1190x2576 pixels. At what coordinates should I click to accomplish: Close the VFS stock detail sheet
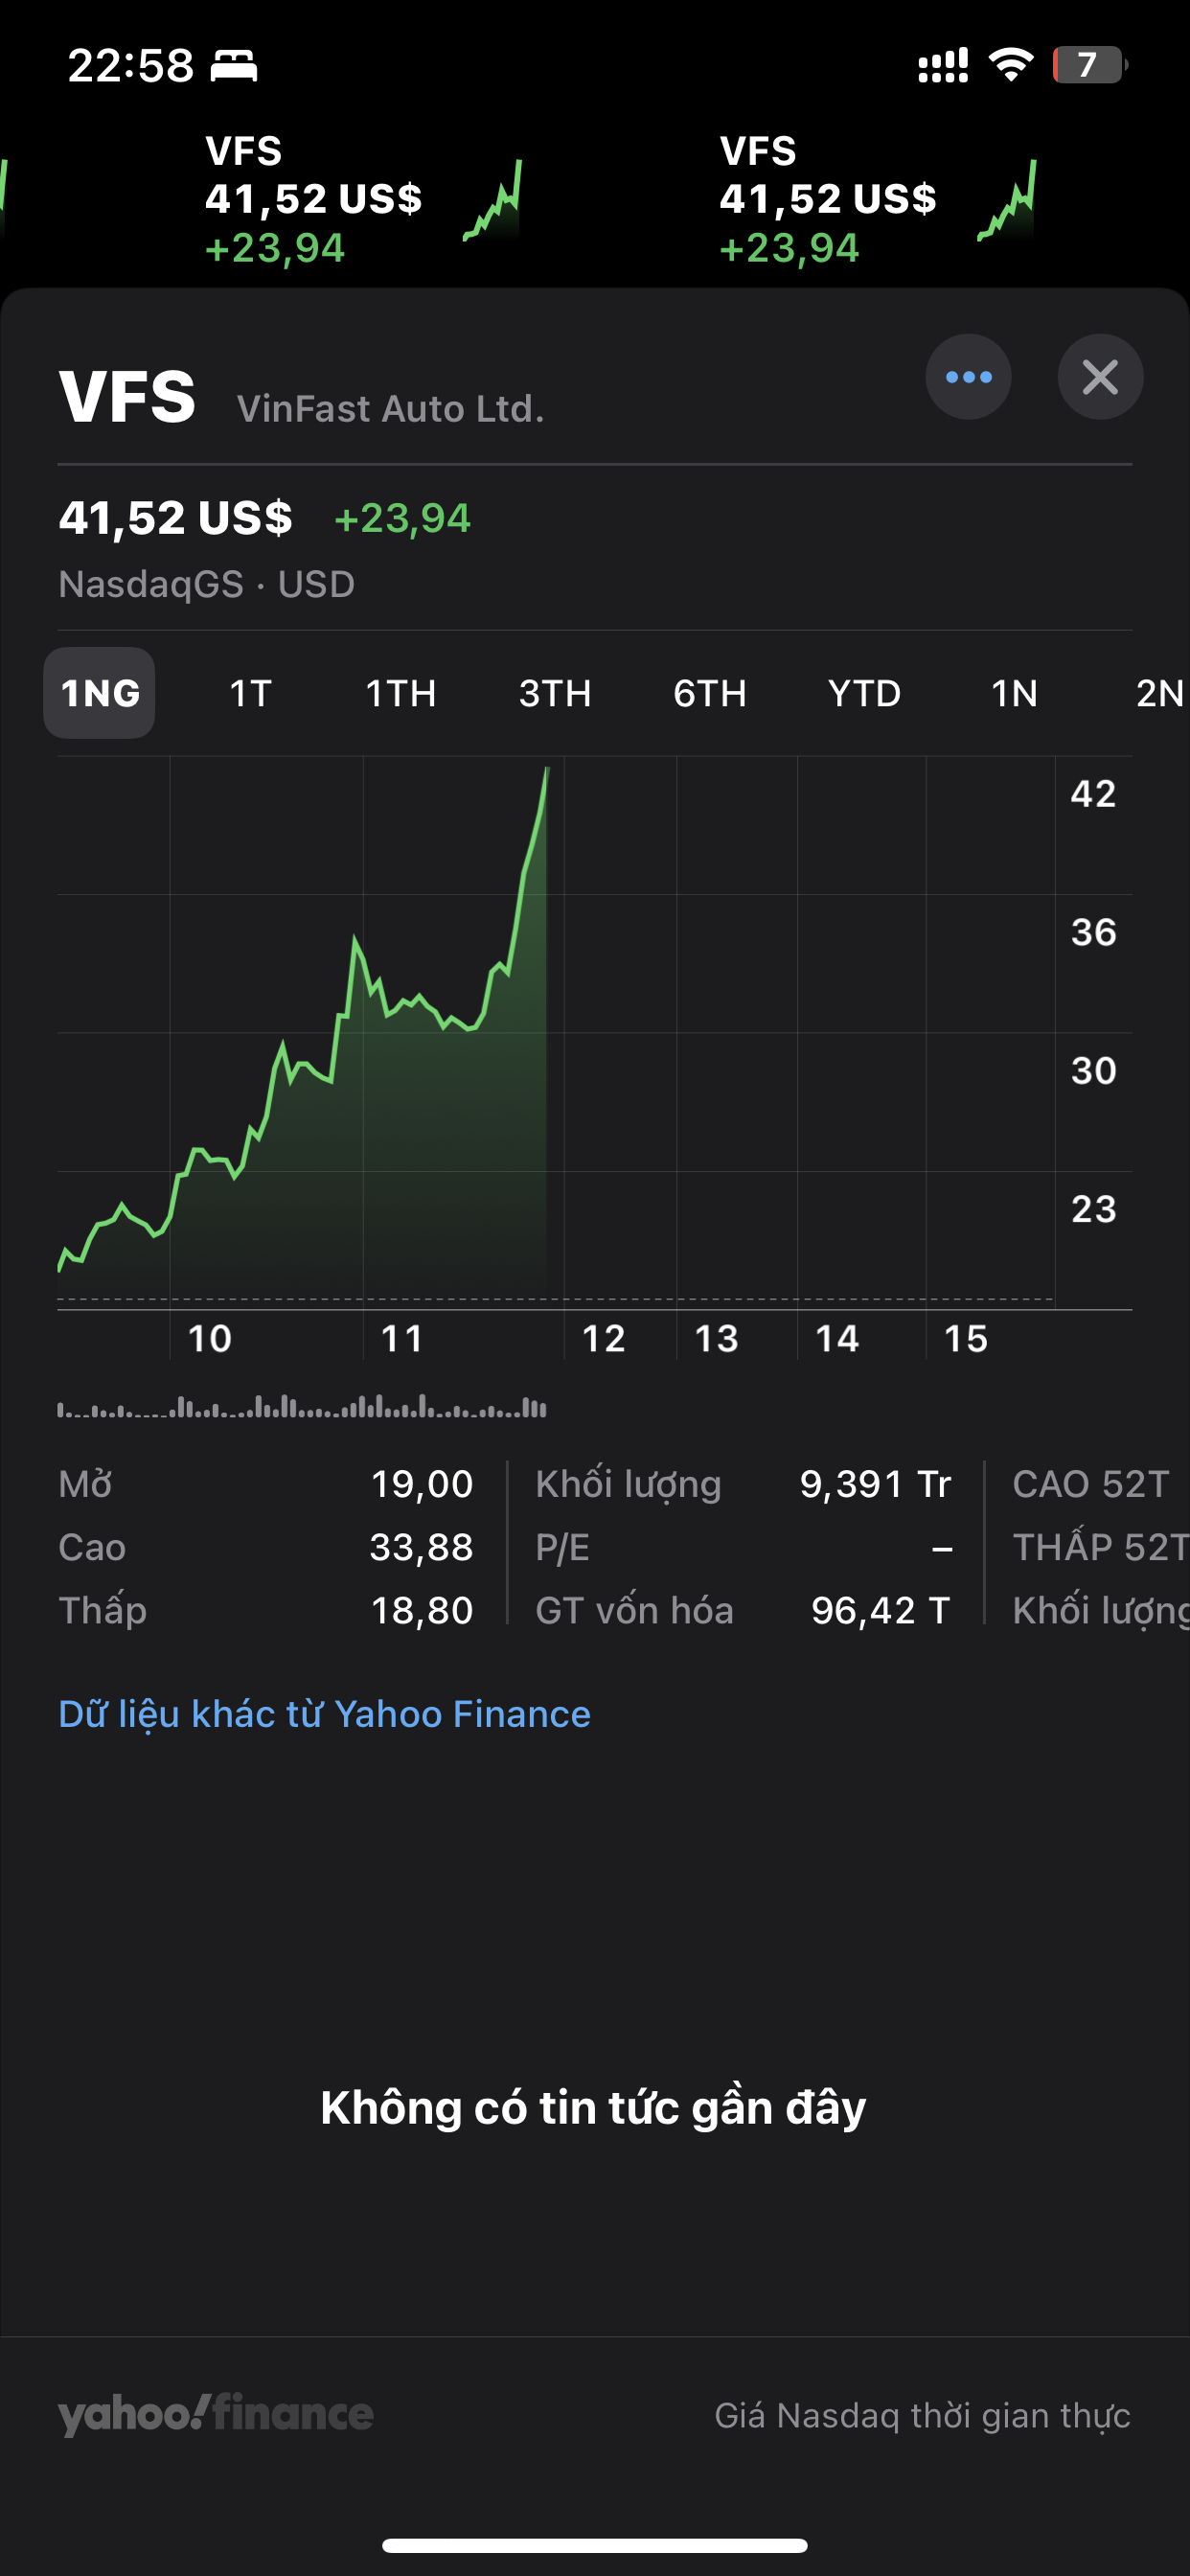[x=1099, y=377]
